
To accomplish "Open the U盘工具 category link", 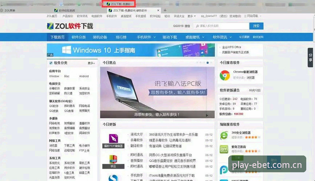I will (69, 173).
